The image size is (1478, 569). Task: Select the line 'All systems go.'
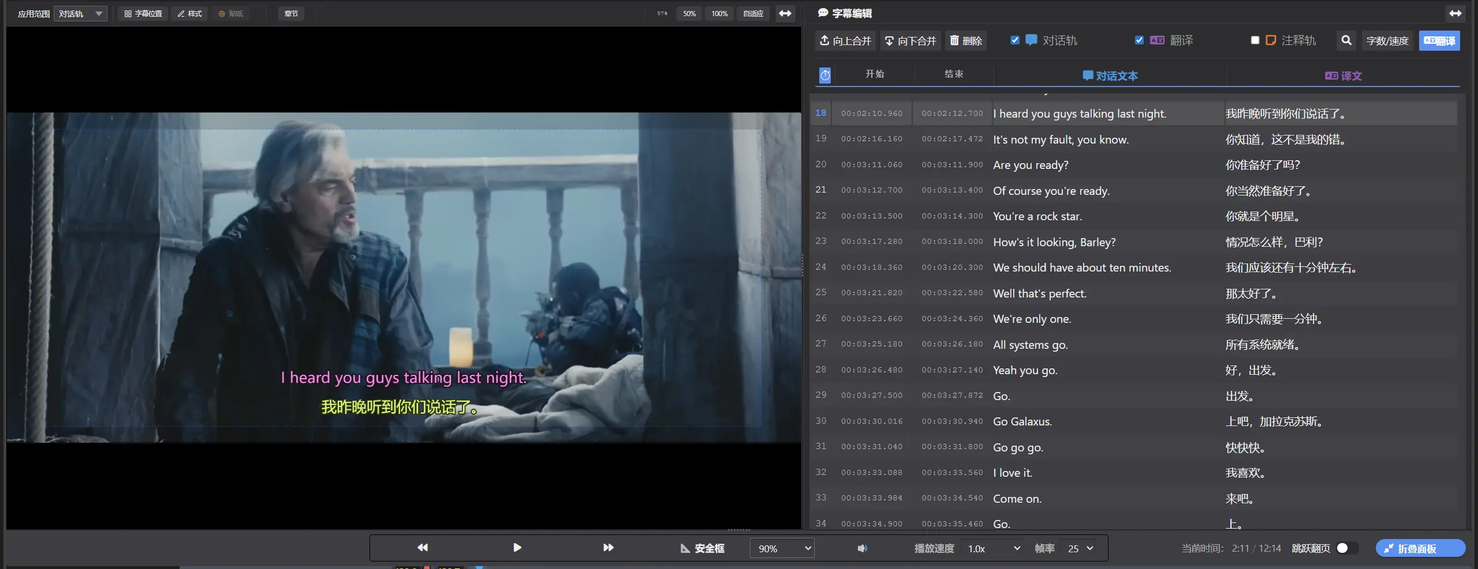click(1031, 345)
